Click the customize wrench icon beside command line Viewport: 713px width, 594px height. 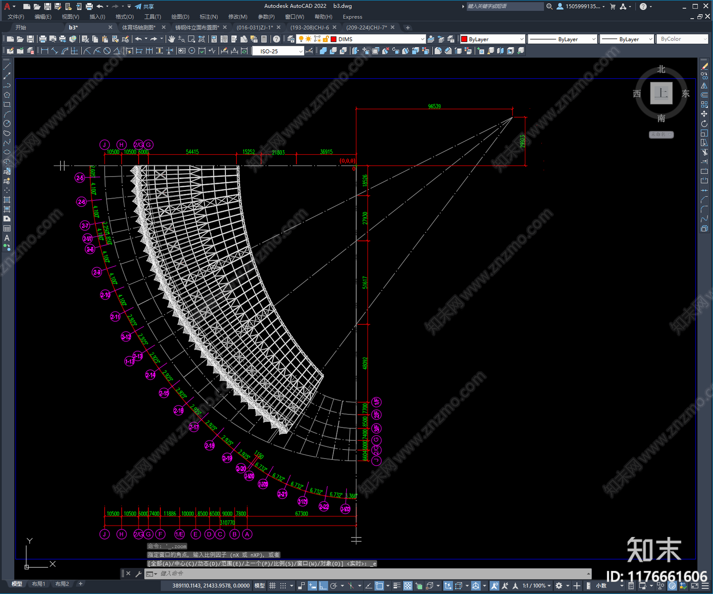138,574
